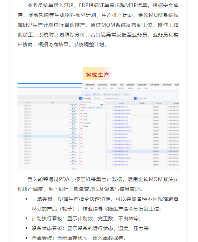
Task: Click the 保存 link beside the search button
Action: pos(142,98)
